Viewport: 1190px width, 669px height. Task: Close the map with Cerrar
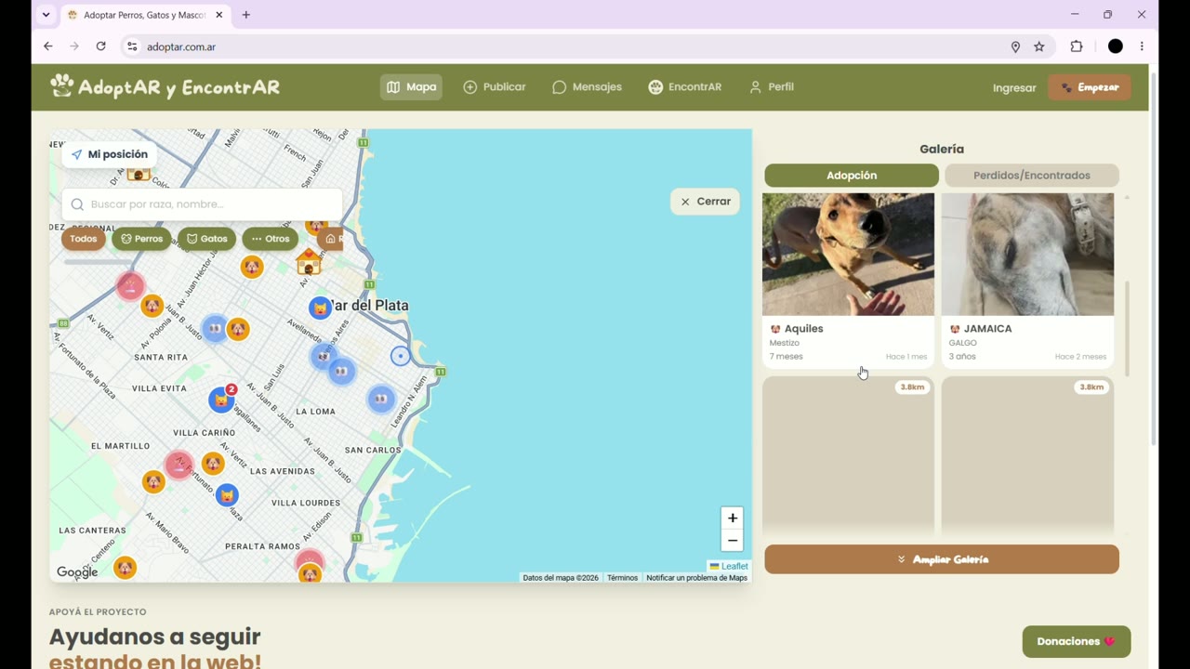coord(705,202)
